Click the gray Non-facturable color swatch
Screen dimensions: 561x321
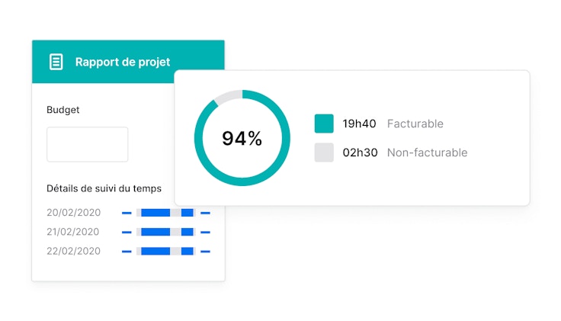(324, 152)
